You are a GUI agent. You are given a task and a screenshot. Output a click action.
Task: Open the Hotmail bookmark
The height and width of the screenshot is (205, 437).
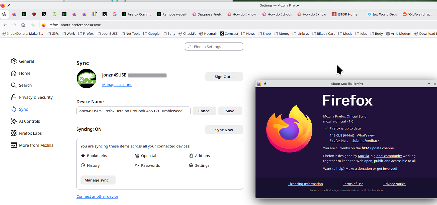pyautogui.click(x=208, y=33)
